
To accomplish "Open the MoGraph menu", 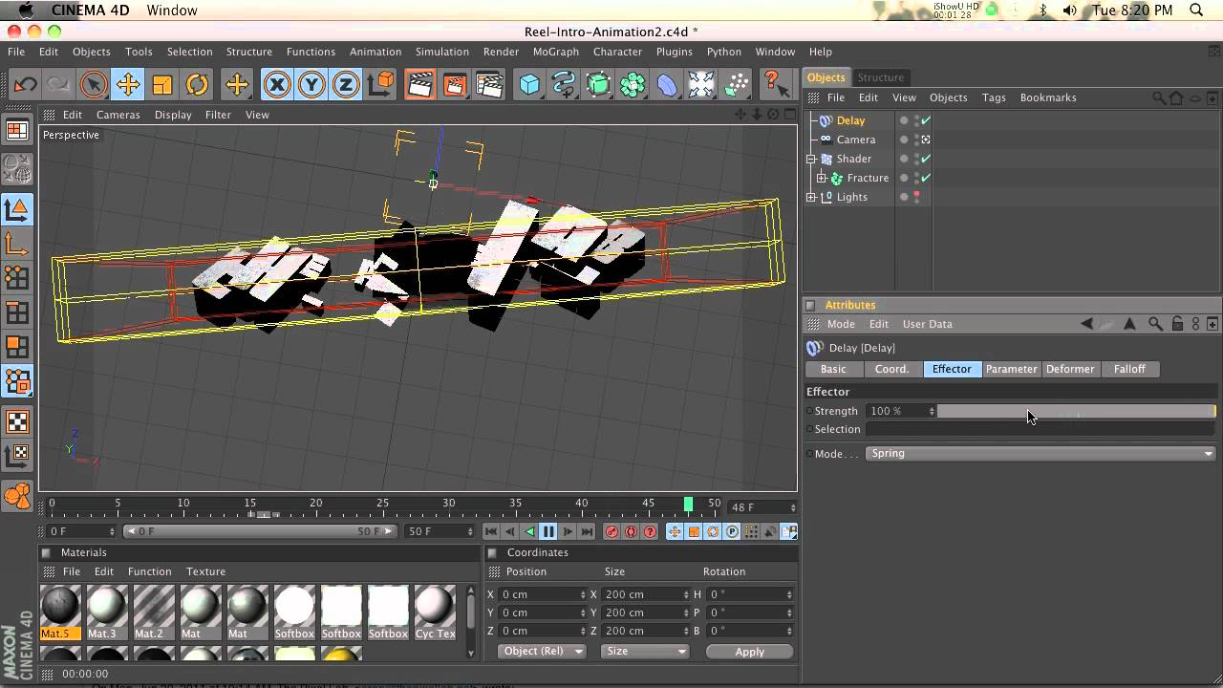I will pos(555,52).
